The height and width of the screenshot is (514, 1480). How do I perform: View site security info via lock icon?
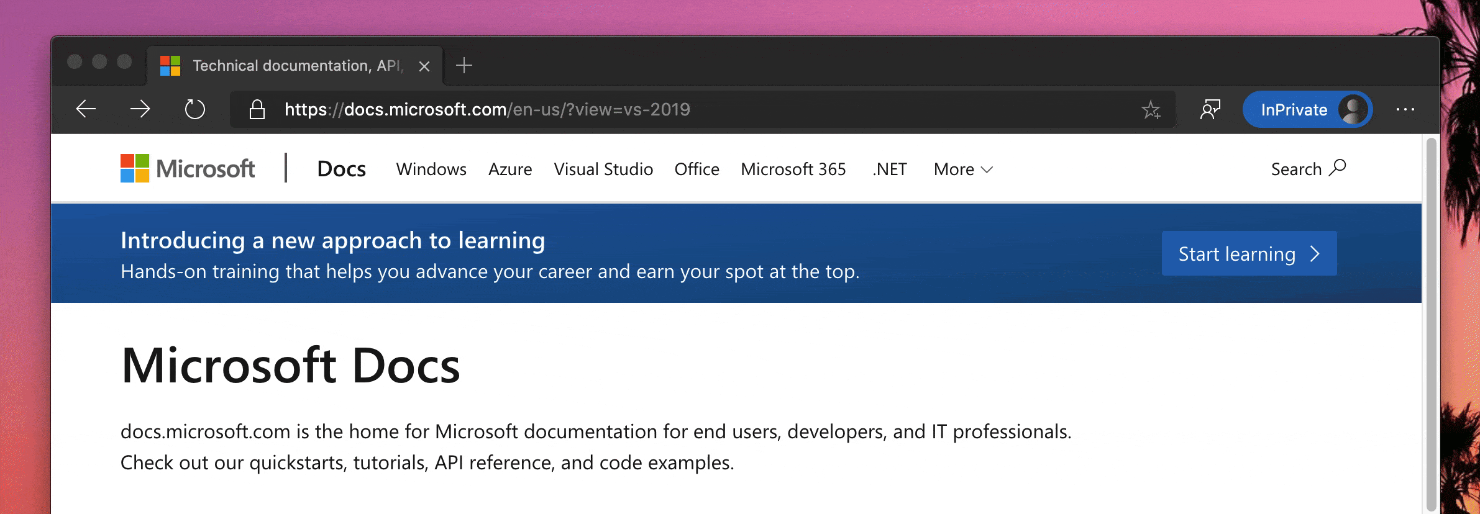click(257, 109)
